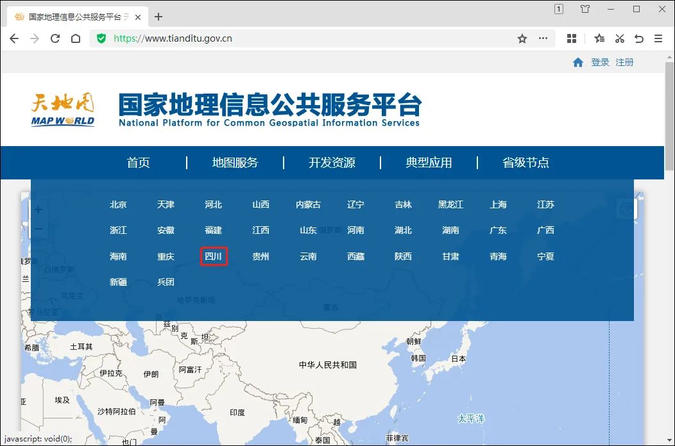Select the 辽宁 node
The width and height of the screenshot is (675, 446).
pos(355,204)
